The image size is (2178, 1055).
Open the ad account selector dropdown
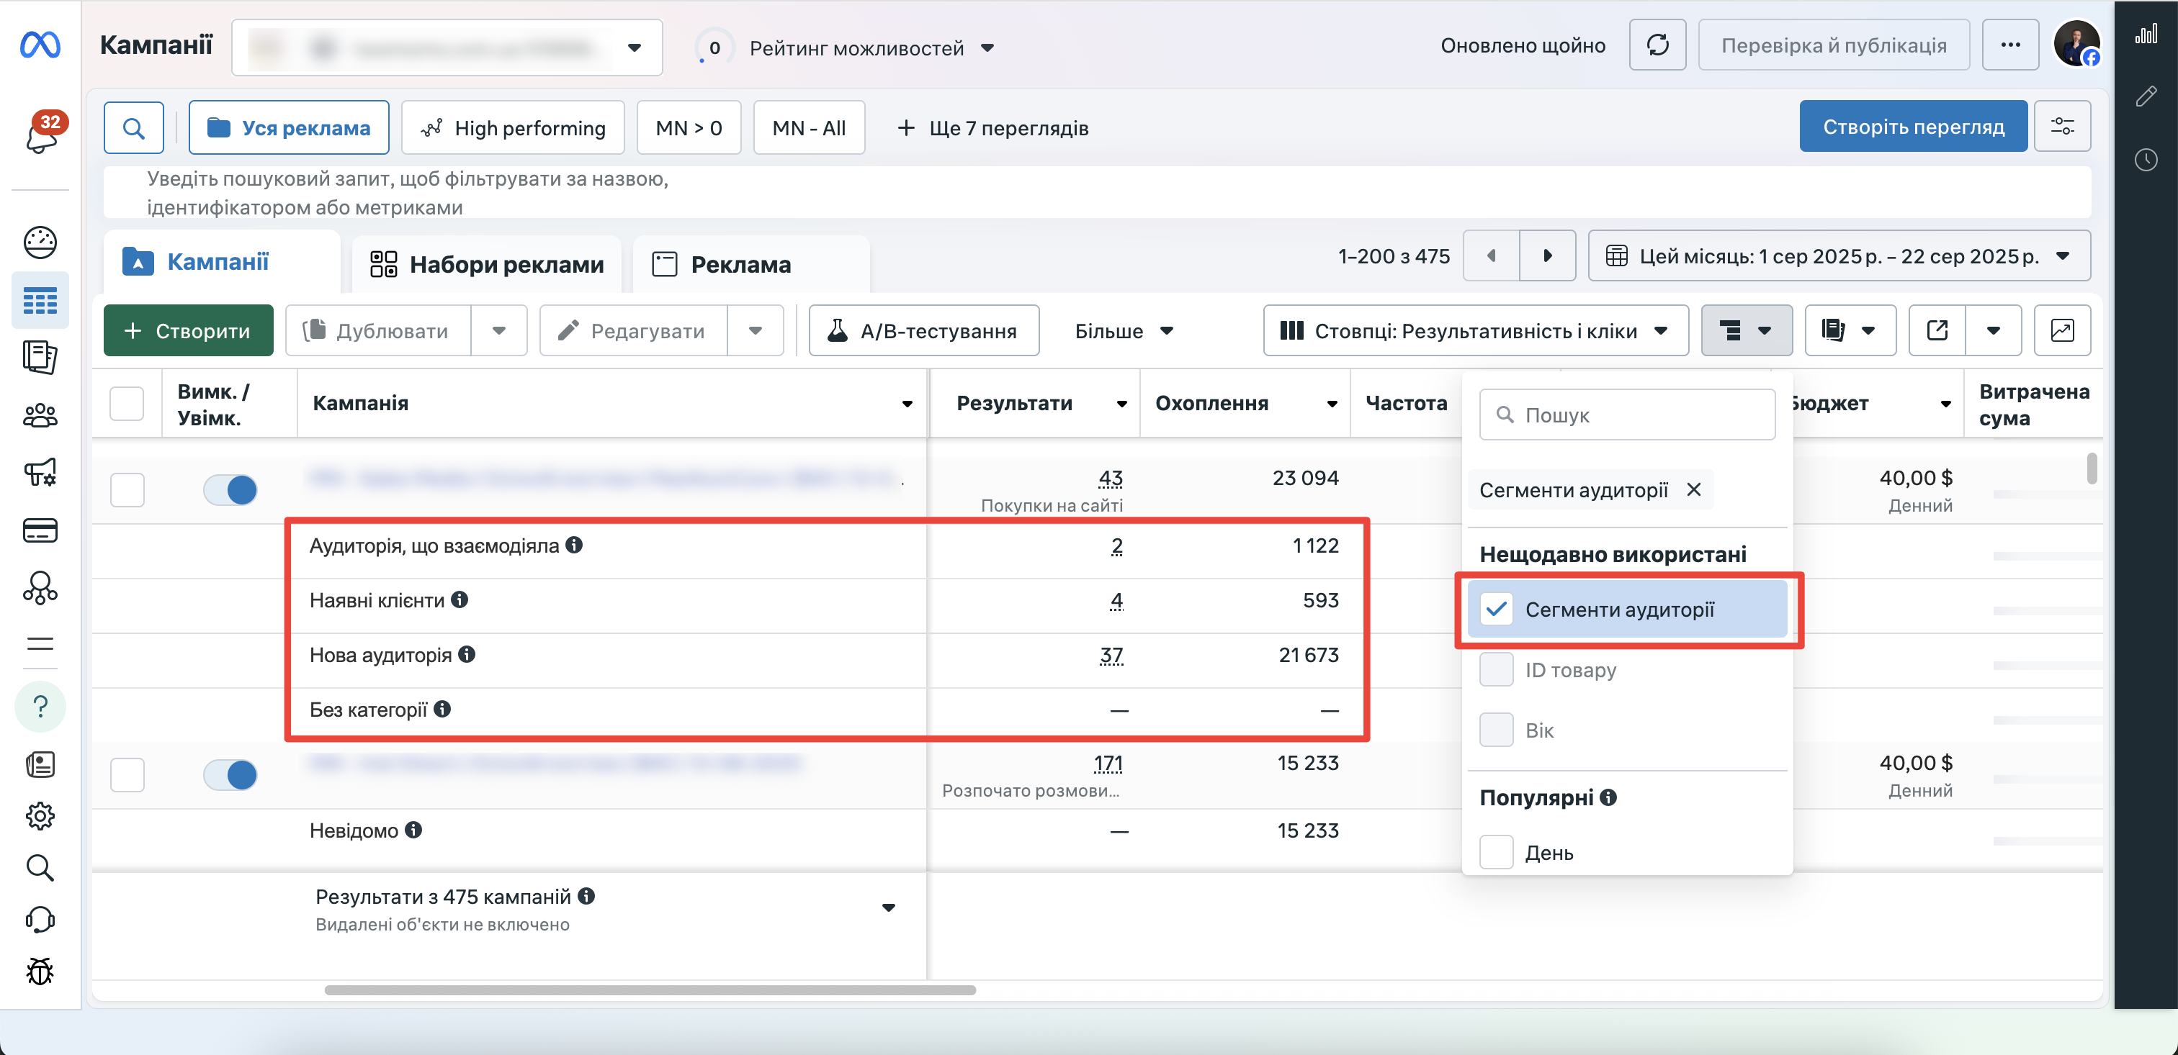(447, 47)
